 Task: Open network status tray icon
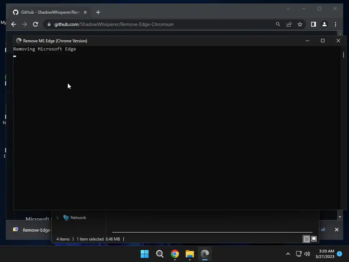[x=299, y=254]
